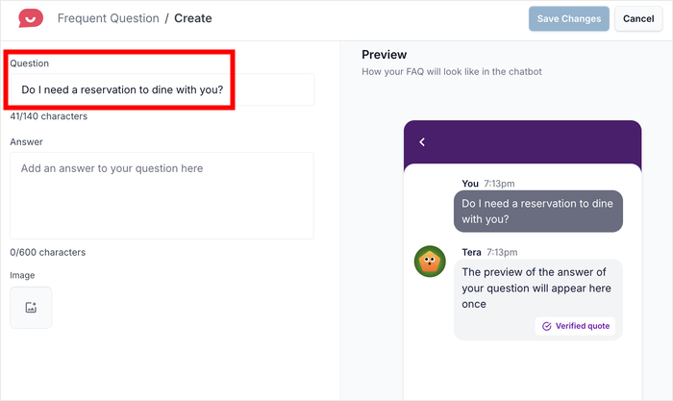Focus the Question text field
Image resolution: width=673 pixels, height=401 pixels.
click(x=162, y=90)
